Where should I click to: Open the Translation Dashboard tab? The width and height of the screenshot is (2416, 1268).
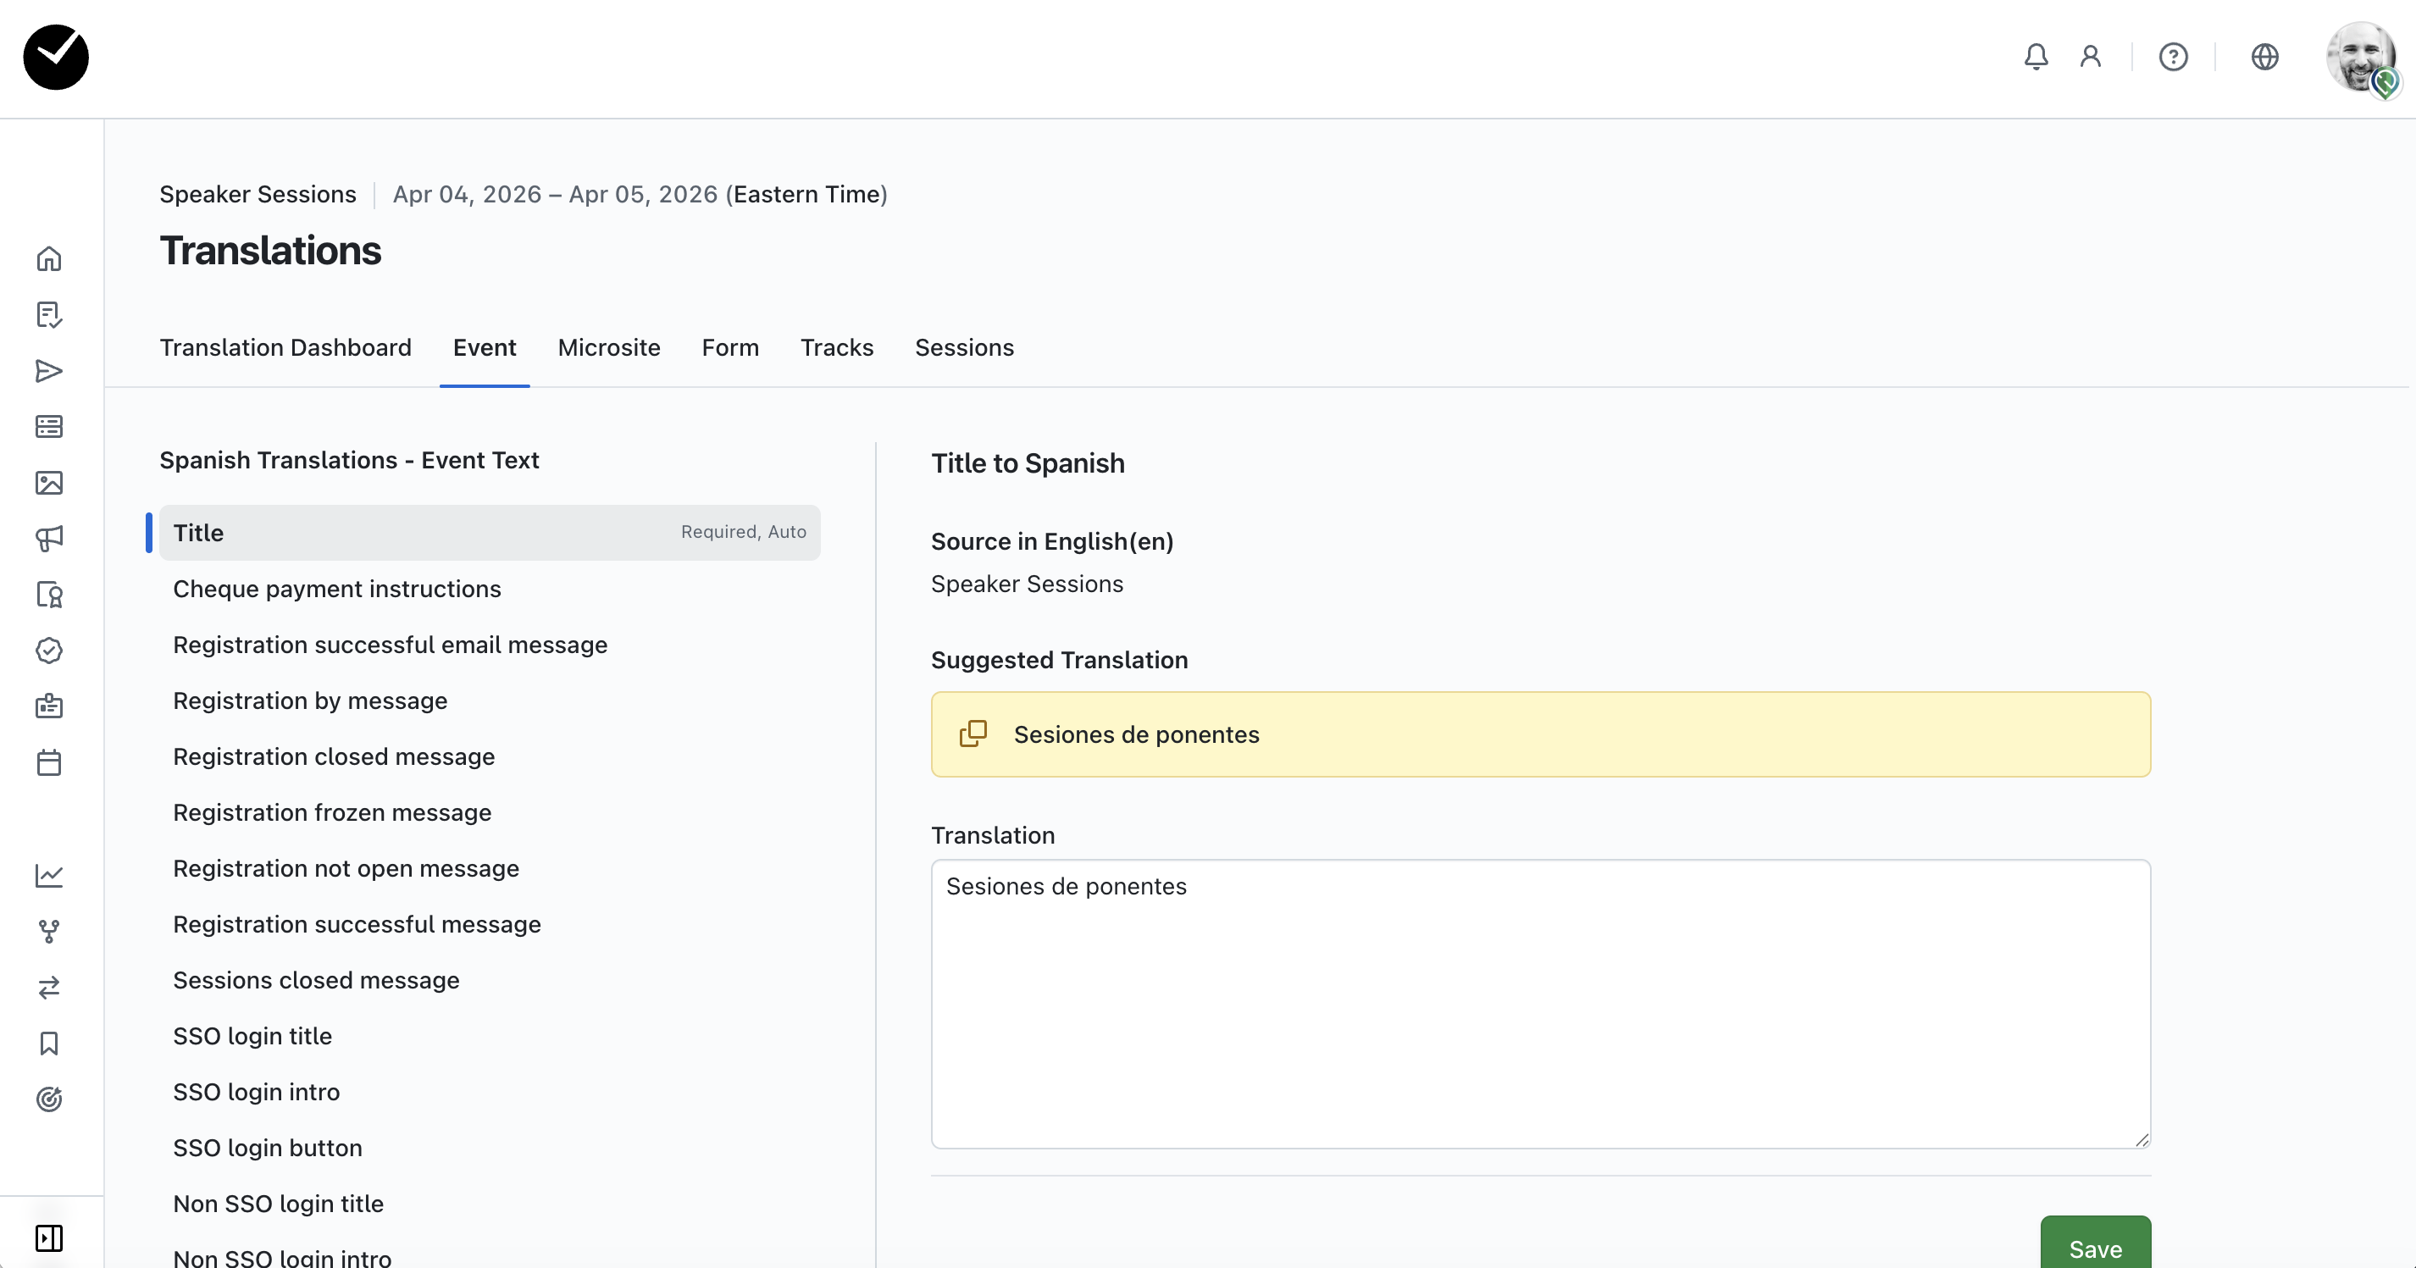coord(285,348)
